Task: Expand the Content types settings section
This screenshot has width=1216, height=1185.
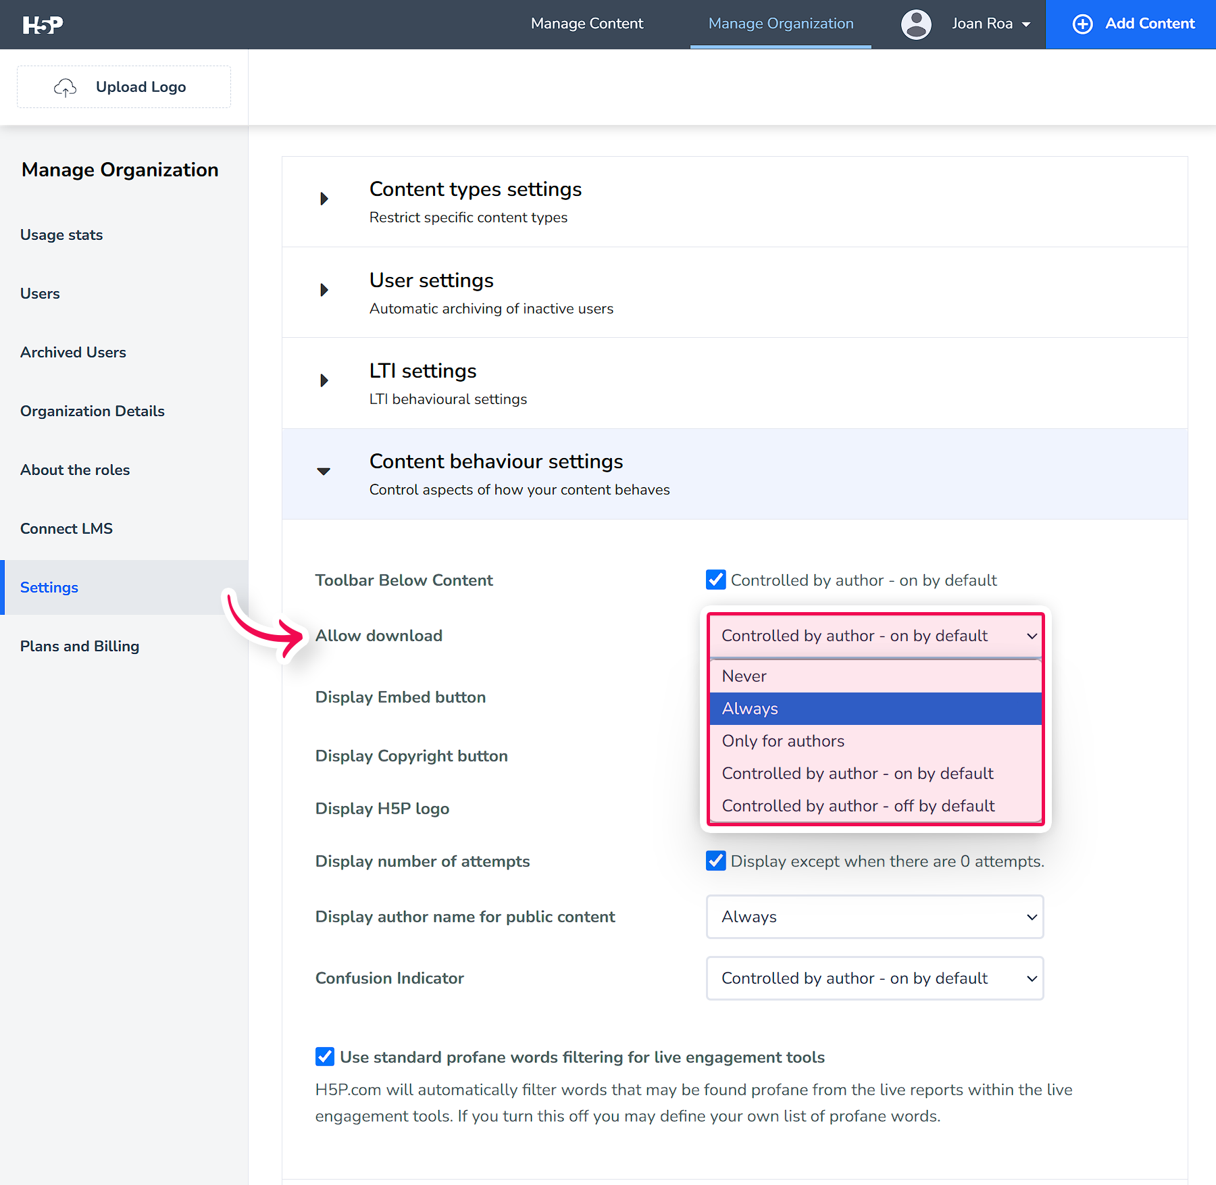Action: (x=325, y=198)
